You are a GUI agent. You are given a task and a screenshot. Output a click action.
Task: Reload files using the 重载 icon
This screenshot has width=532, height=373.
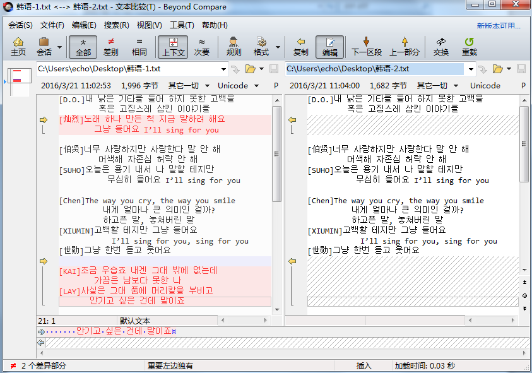470,47
